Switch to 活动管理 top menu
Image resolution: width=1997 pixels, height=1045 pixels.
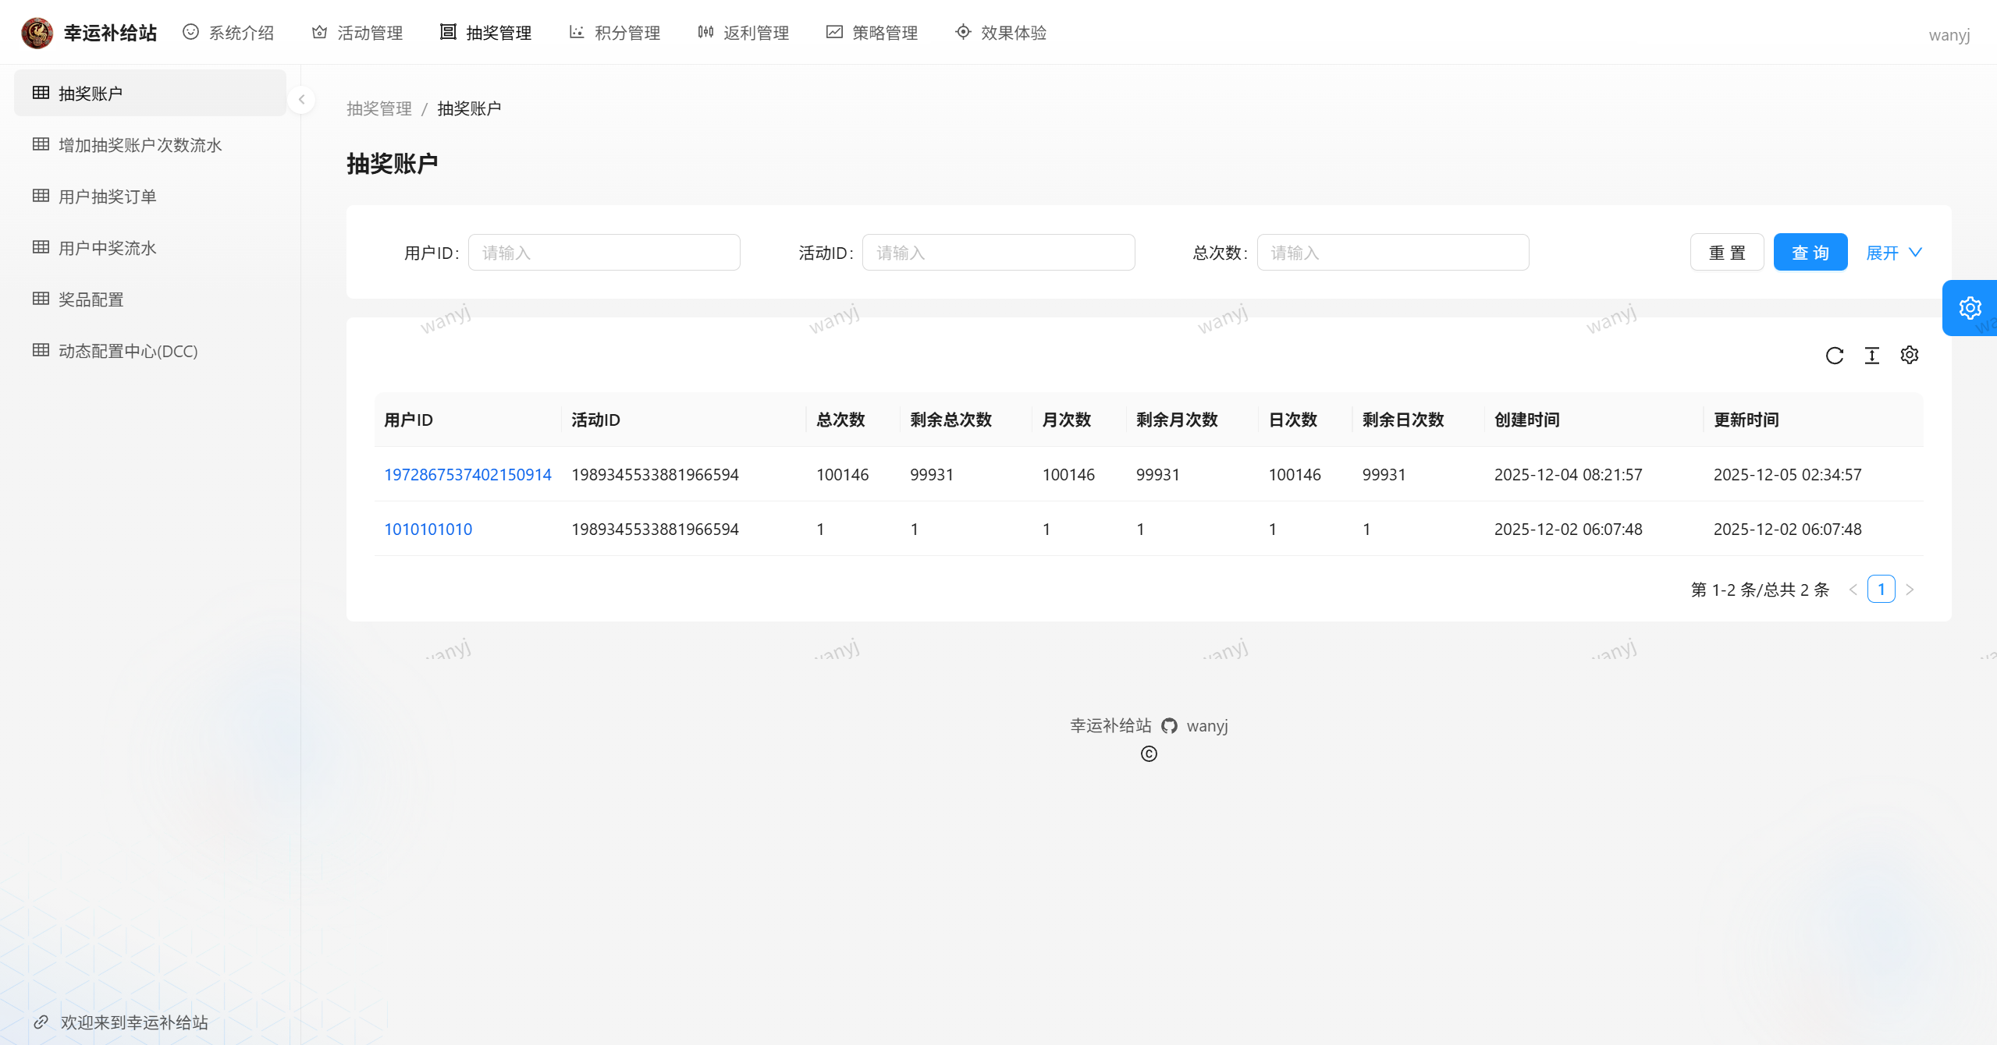pyautogui.click(x=357, y=33)
